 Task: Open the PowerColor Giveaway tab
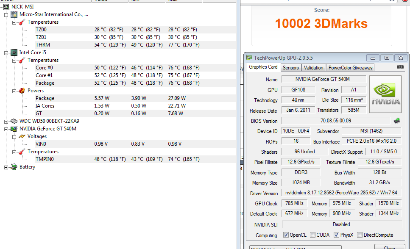(x=350, y=68)
